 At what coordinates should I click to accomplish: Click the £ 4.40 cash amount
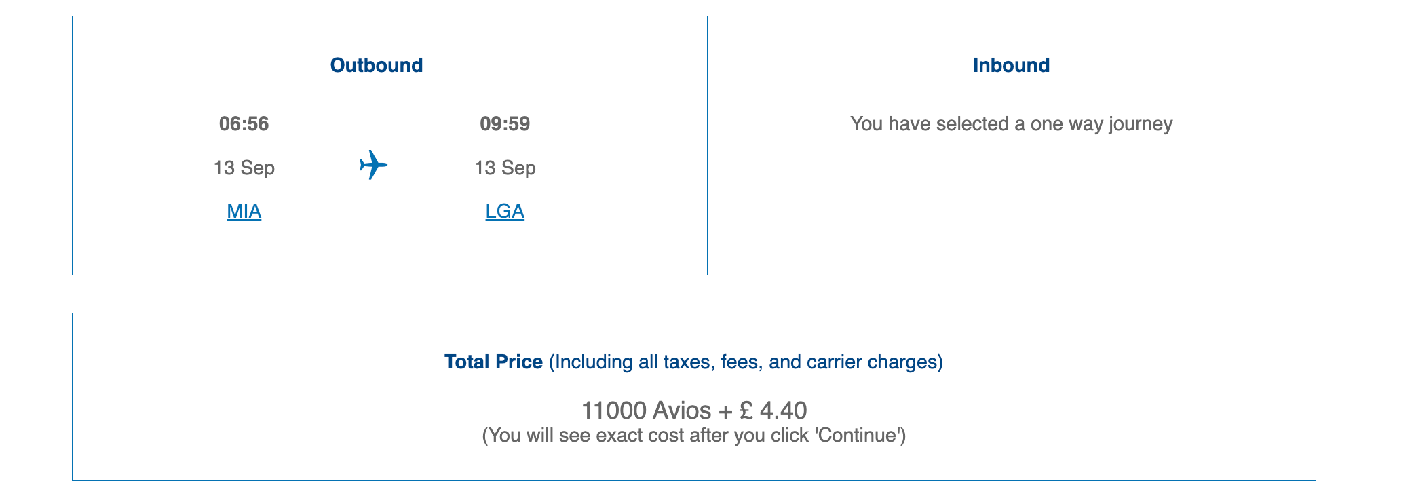pos(773,410)
